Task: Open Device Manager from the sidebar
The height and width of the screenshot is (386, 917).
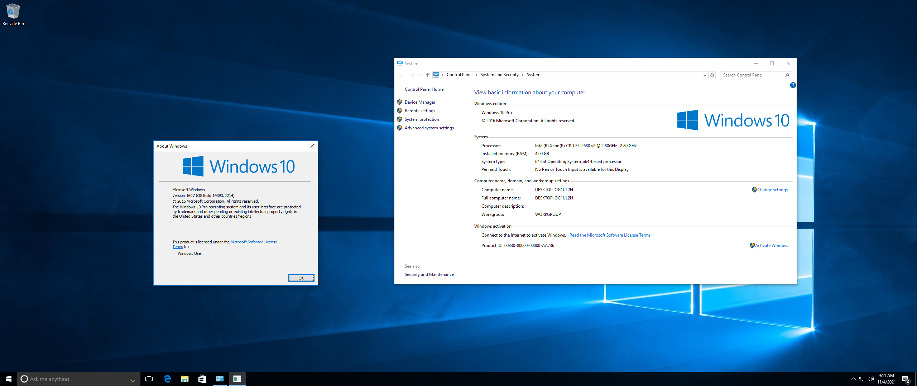Action: pos(420,102)
